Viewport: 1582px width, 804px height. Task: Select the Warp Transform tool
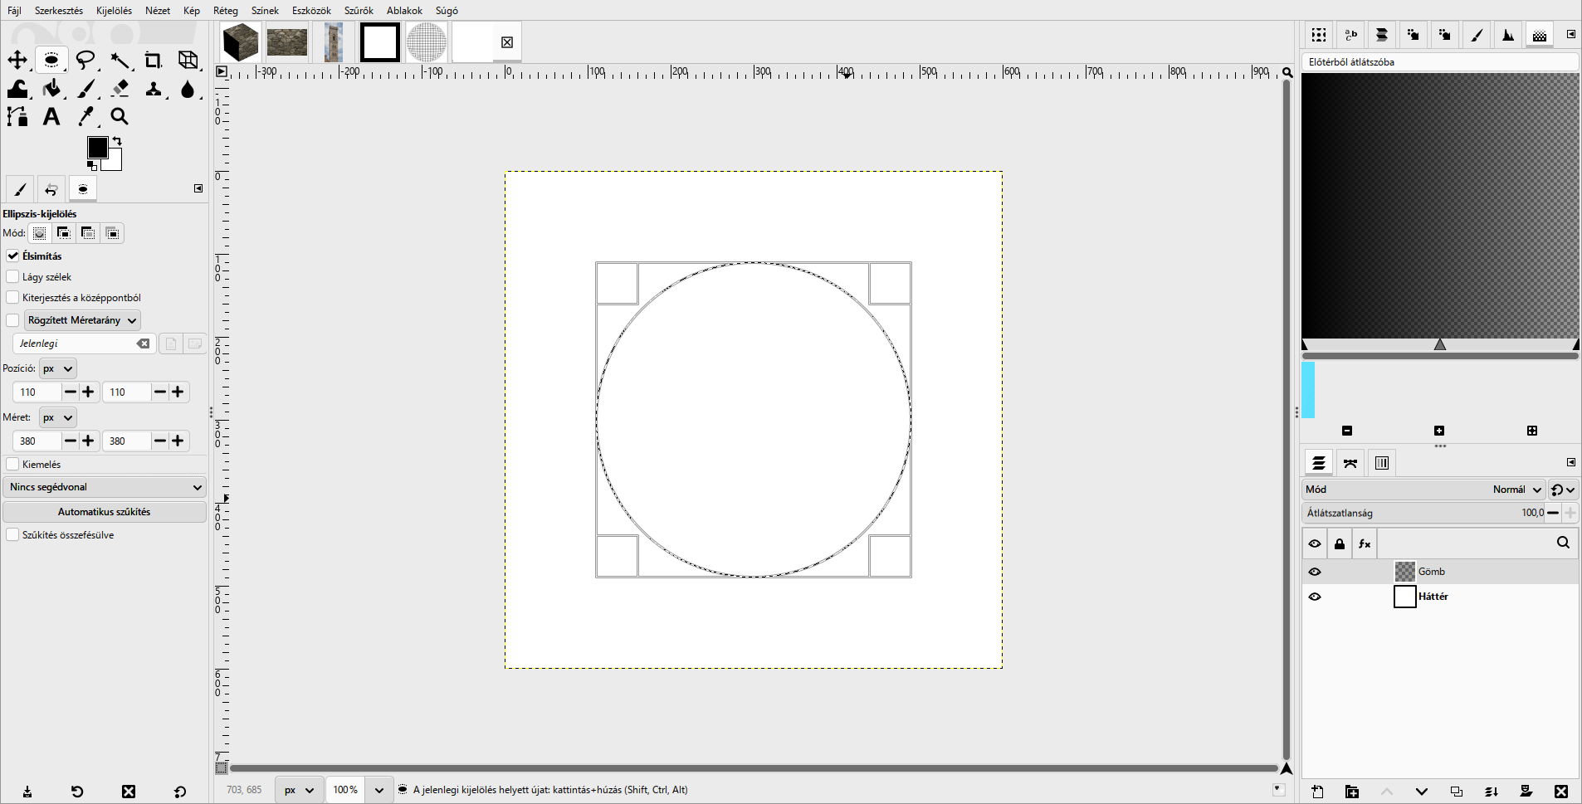17,89
